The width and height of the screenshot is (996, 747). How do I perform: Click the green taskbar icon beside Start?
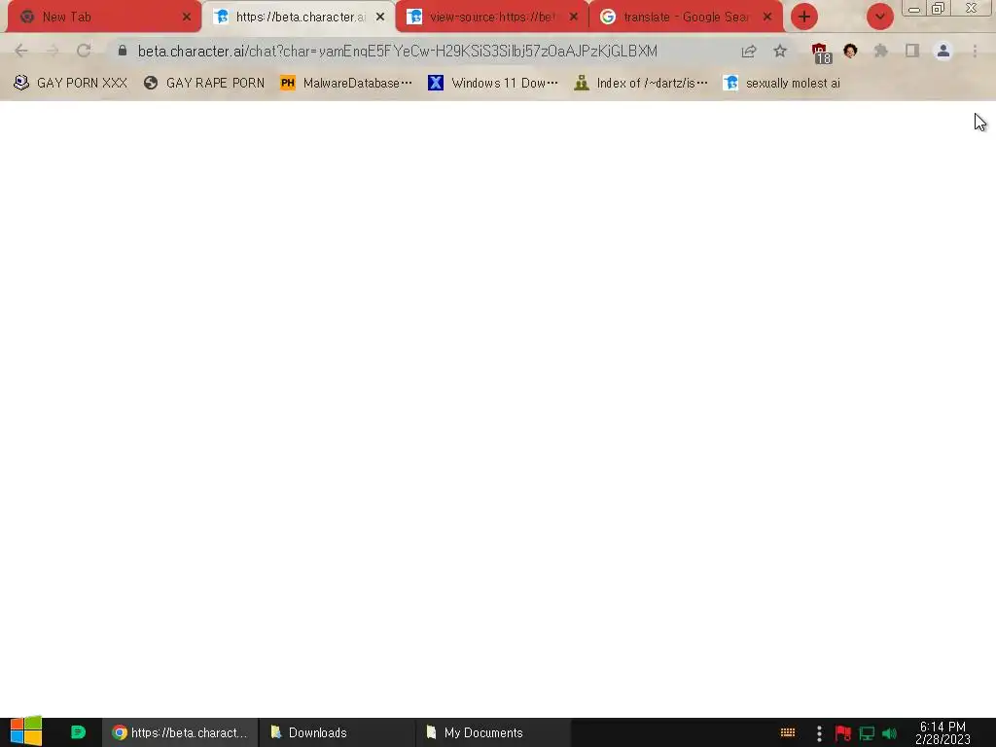pos(78,732)
